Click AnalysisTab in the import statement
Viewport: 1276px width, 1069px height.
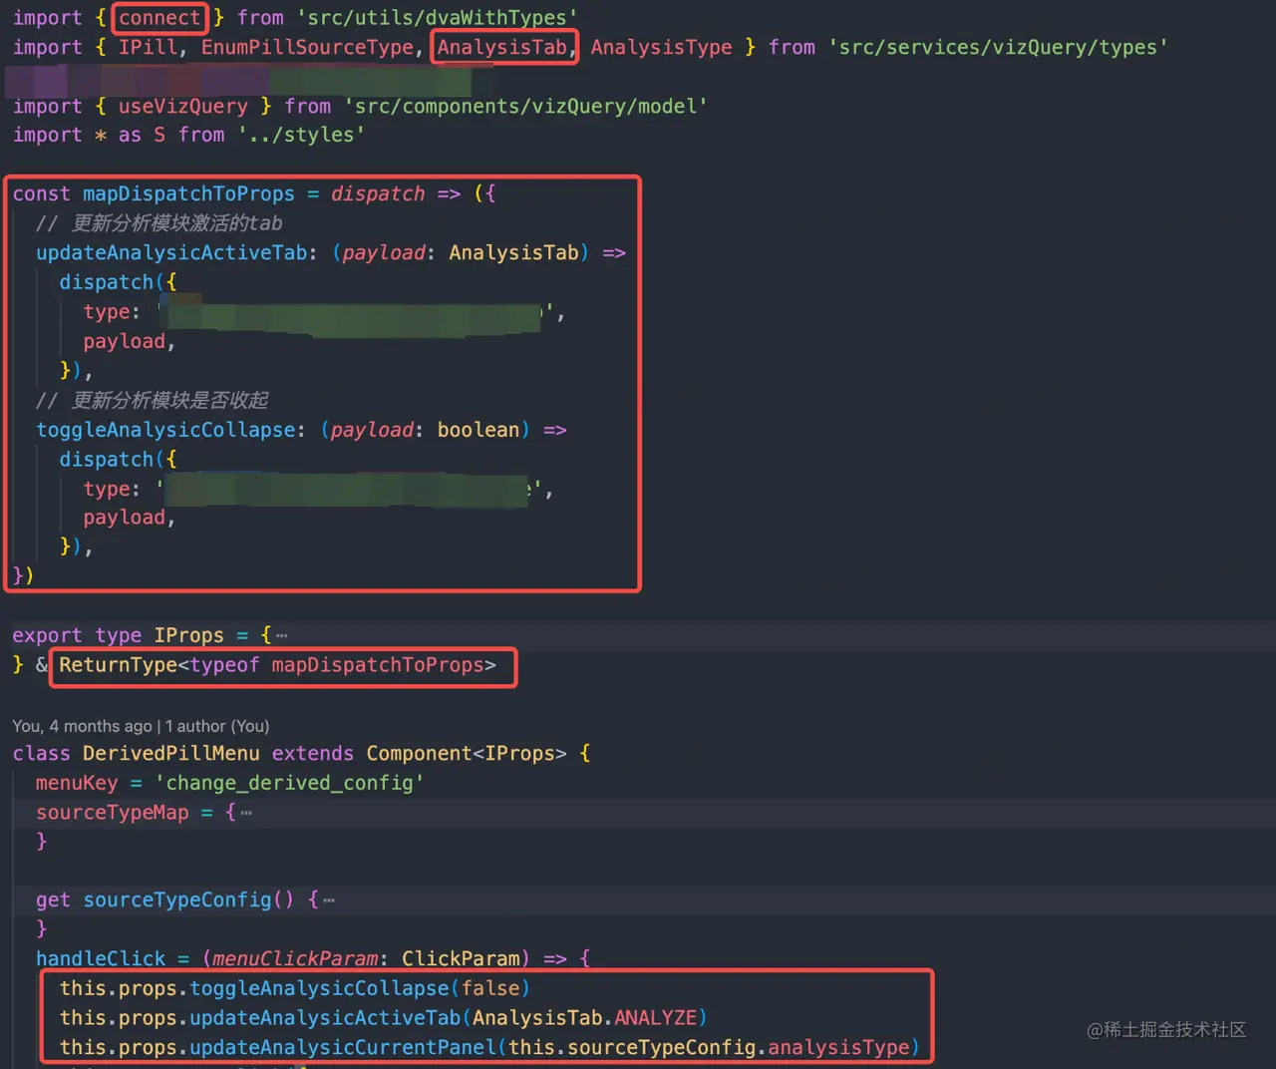click(501, 47)
